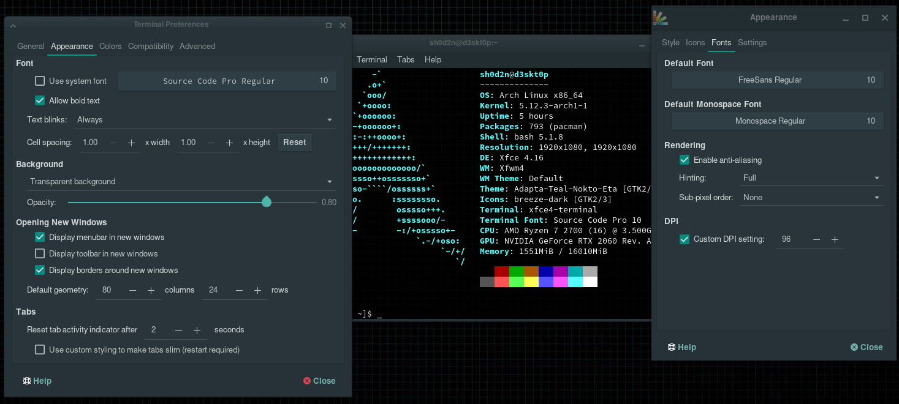Image resolution: width=899 pixels, height=404 pixels.
Task: Disable Allow bold text
Action: tap(40, 100)
